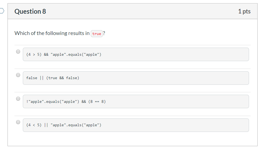Click the question mark after the true badge
Screen dimensions: 267x151
point(104,33)
